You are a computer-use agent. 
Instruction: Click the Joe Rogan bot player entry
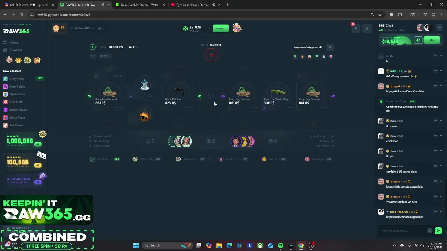point(318,159)
